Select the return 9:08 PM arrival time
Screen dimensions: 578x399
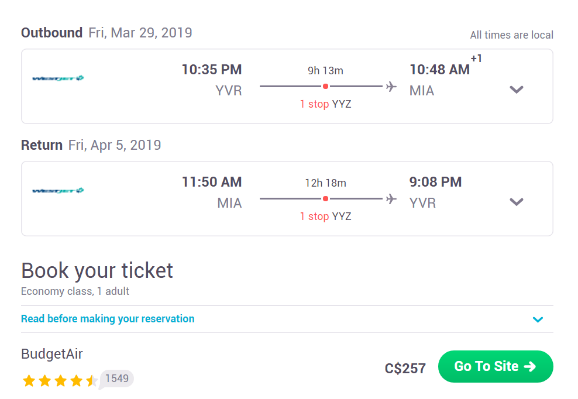(435, 182)
